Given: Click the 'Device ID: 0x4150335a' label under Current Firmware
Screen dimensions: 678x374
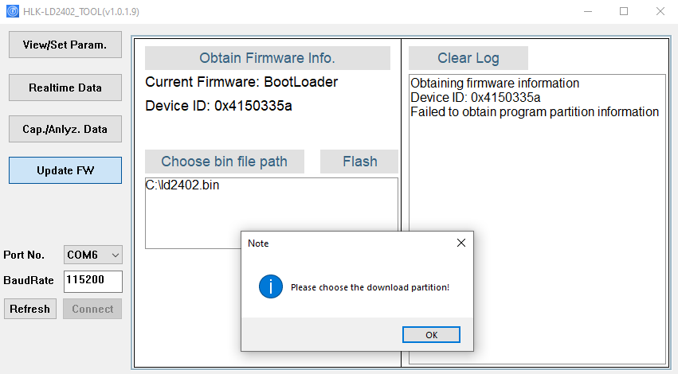Looking at the screenshot, I should click(x=218, y=106).
